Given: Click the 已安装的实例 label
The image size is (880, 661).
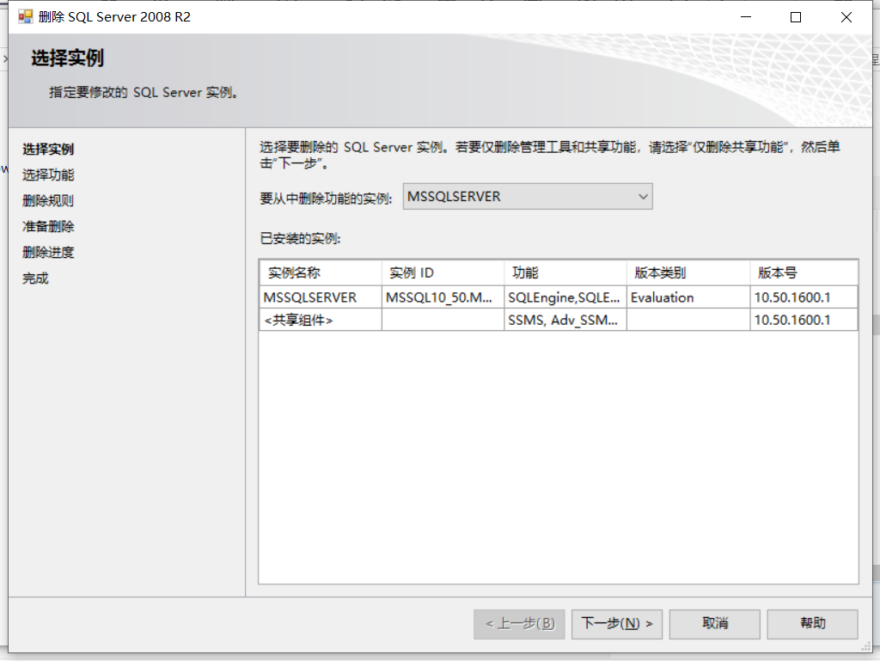Looking at the screenshot, I should 300,239.
